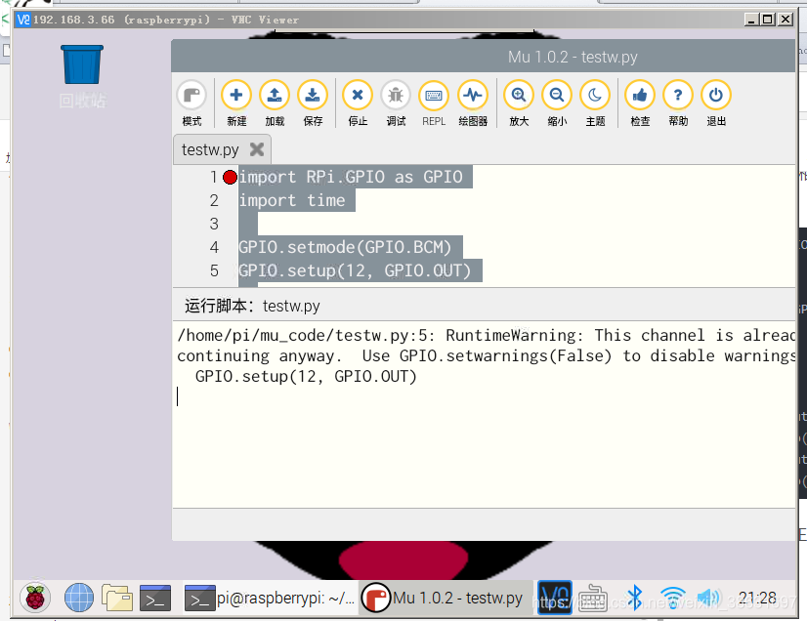Click line number 3 in the gutter
This screenshot has height=621, width=807.
214,224
